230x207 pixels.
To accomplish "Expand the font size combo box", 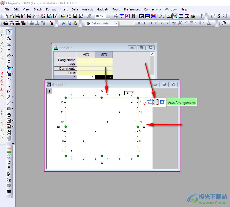I will 133,23.
